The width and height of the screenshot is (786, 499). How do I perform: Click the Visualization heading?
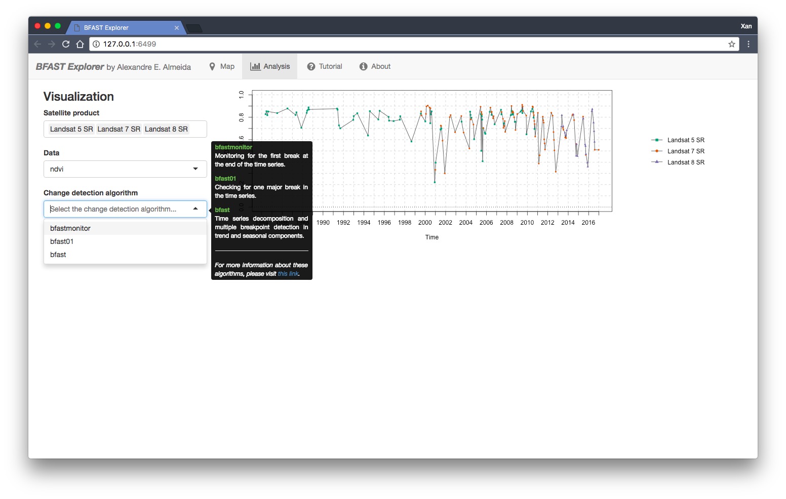[x=78, y=97]
